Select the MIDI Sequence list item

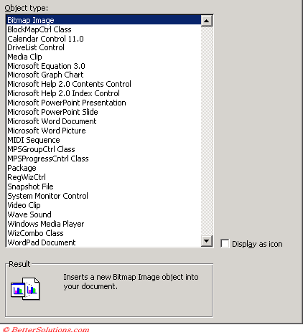coord(103,140)
